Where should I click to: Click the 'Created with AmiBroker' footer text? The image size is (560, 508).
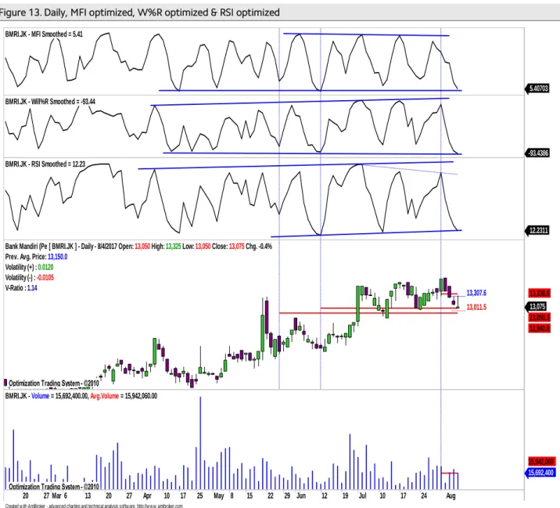(x=95, y=506)
